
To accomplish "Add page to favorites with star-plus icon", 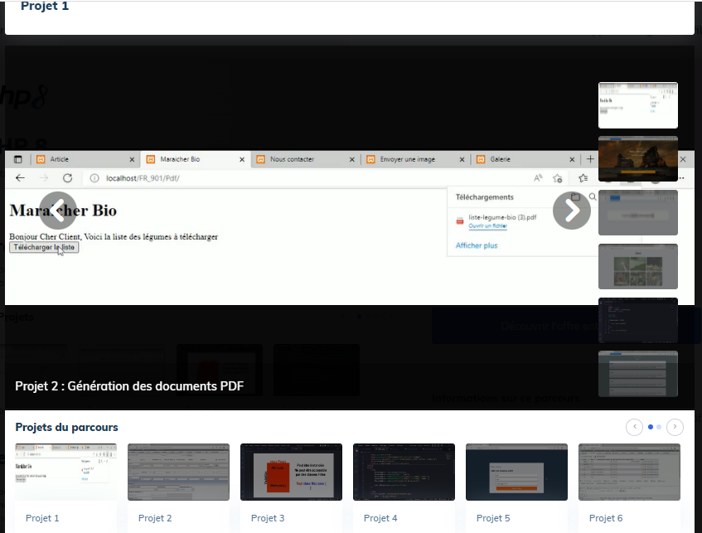I will (558, 178).
